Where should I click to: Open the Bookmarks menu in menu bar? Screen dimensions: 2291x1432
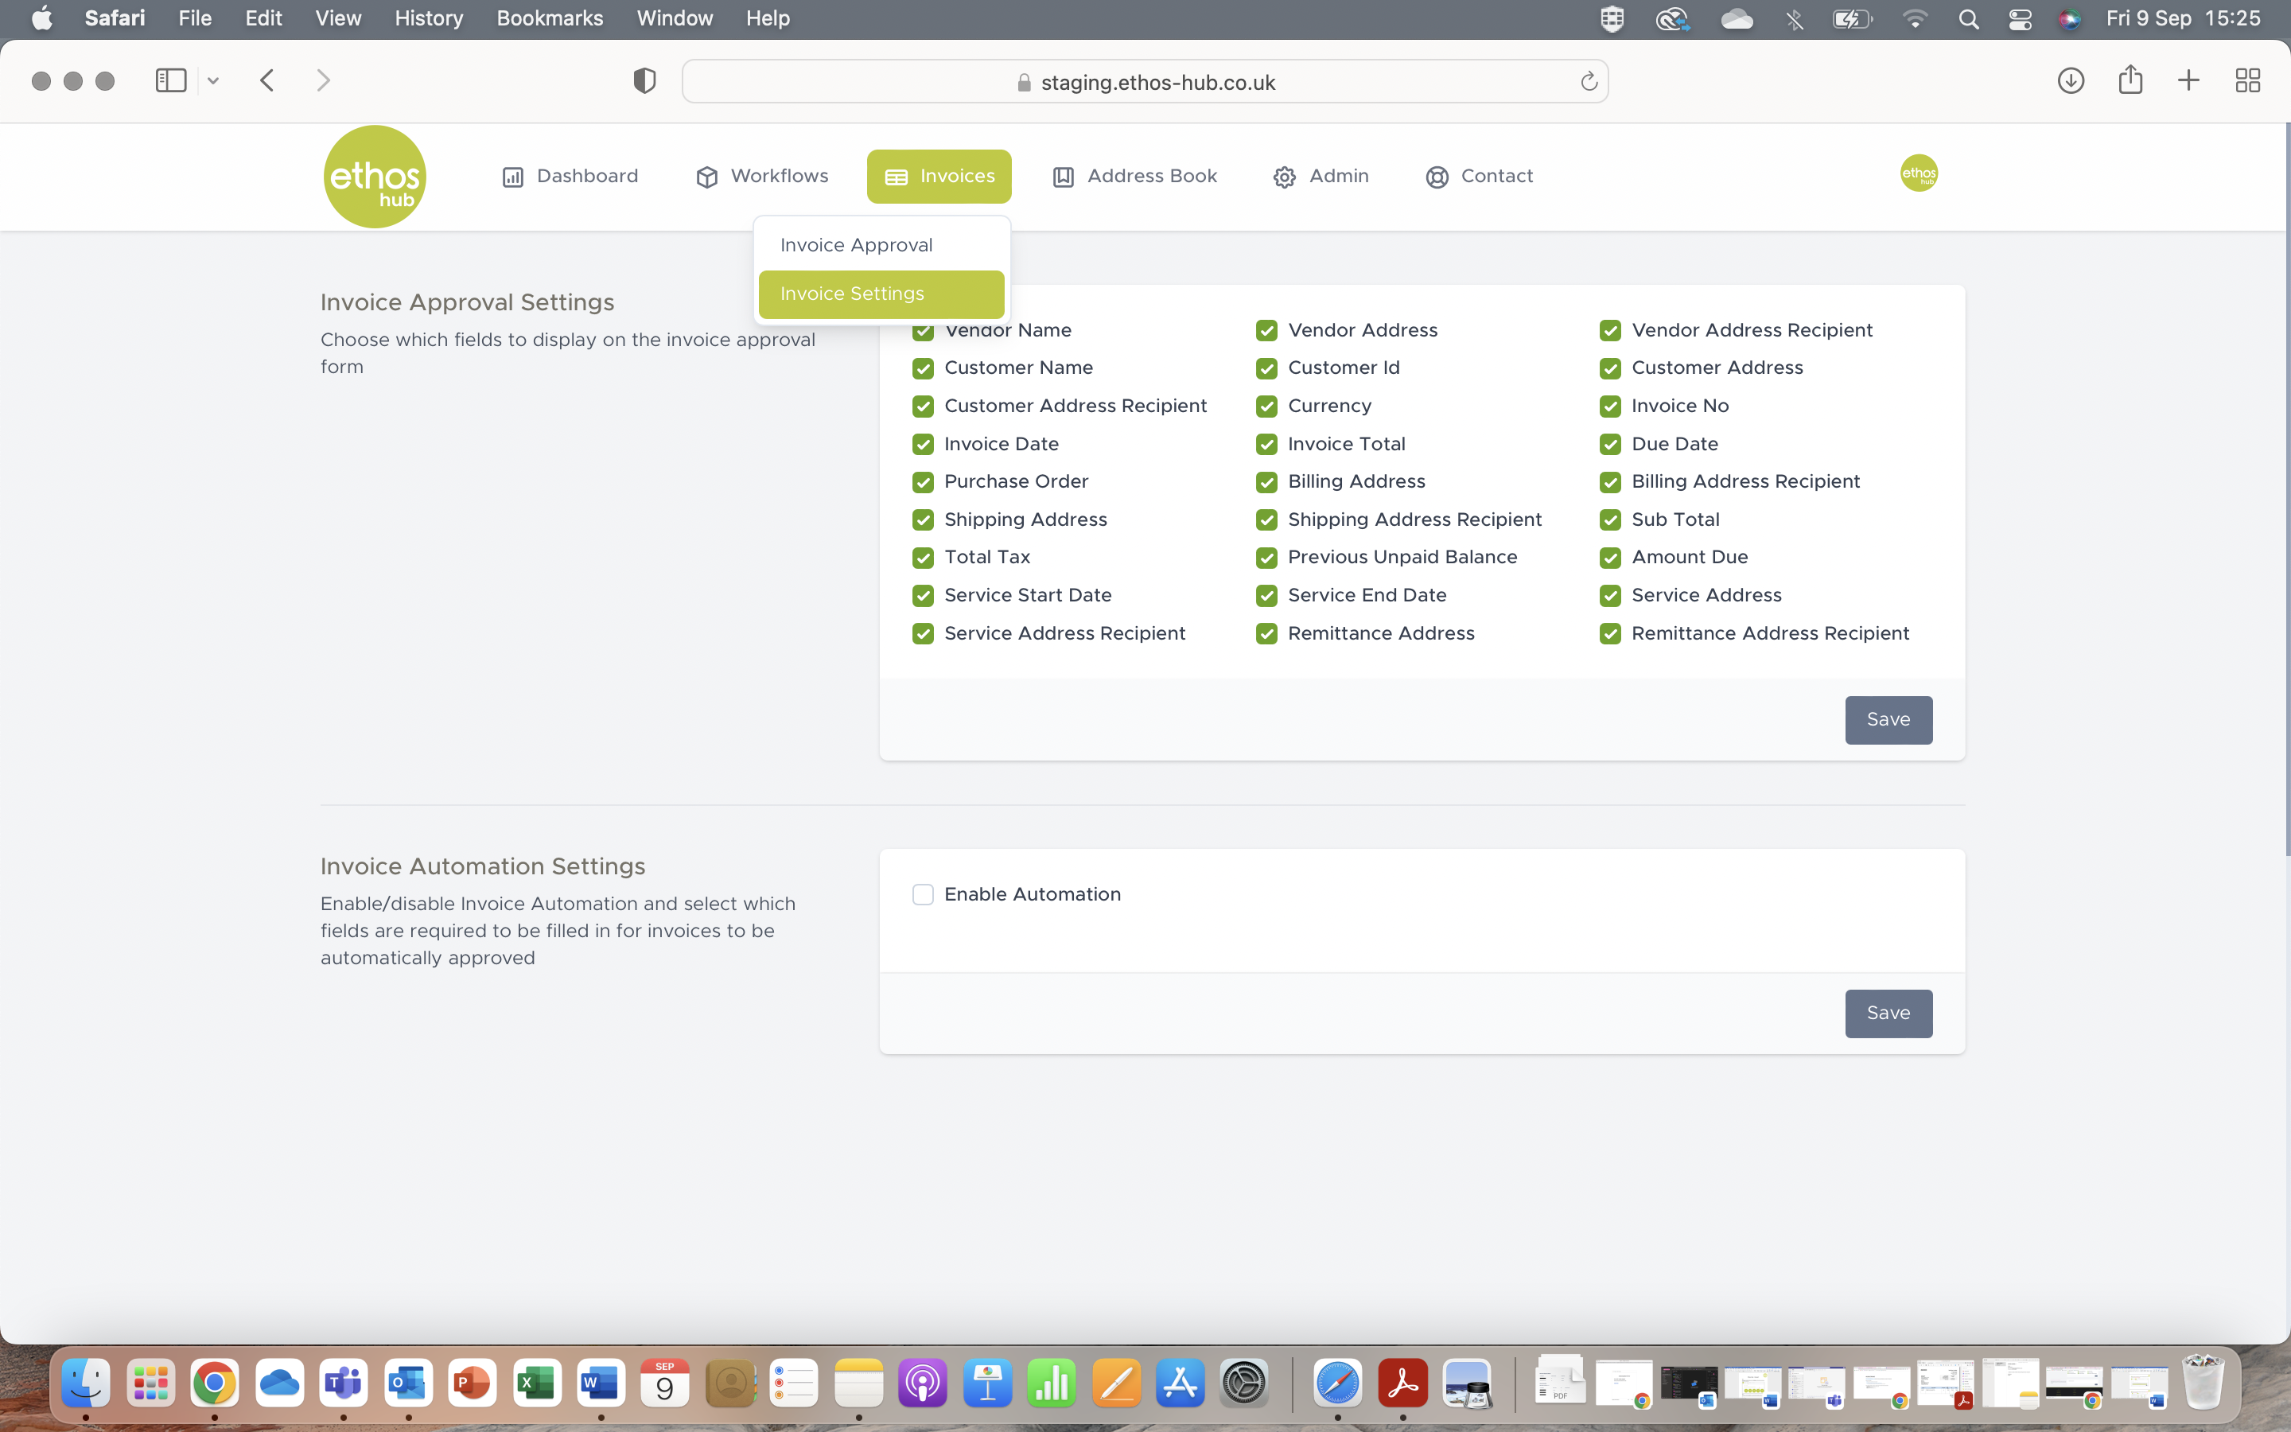pyautogui.click(x=549, y=18)
